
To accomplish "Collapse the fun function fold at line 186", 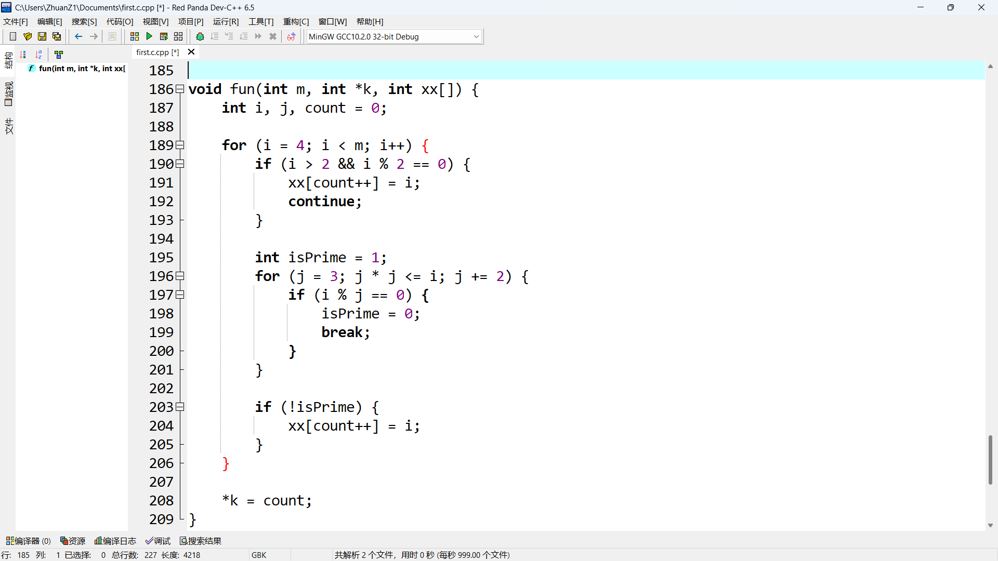I will click(180, 89).
